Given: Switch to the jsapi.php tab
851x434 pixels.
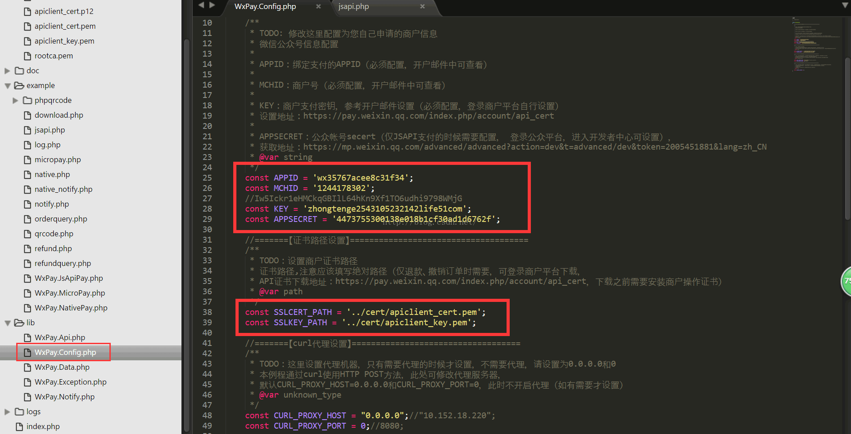Looking at the screenshot, I should coord(353,6).
